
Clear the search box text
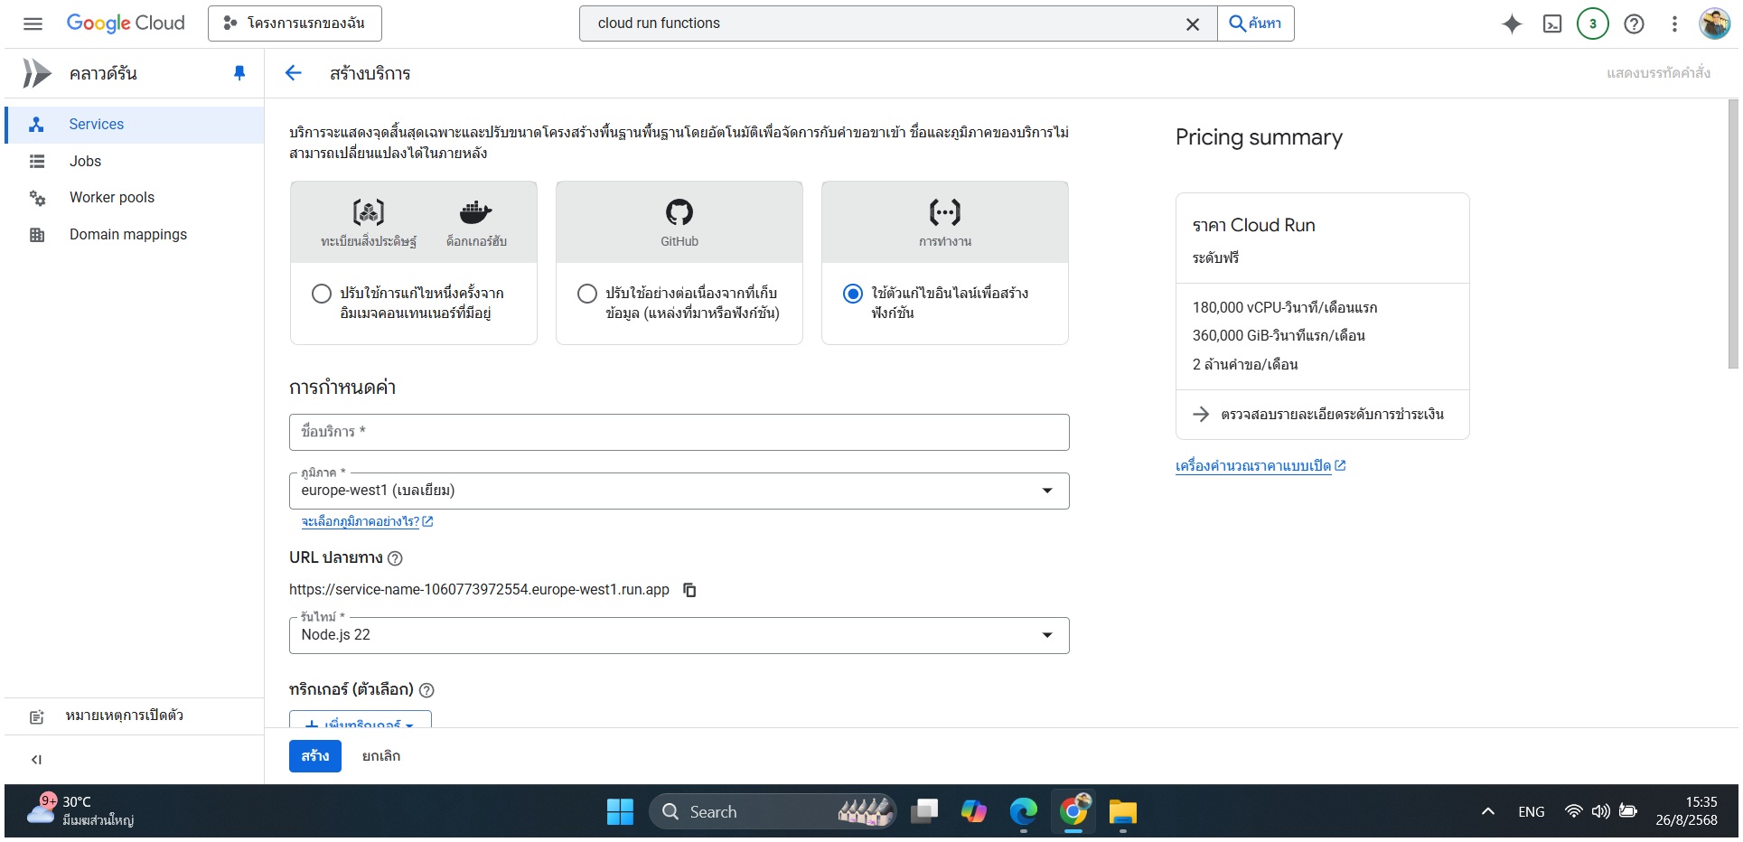click(1193, 24)
